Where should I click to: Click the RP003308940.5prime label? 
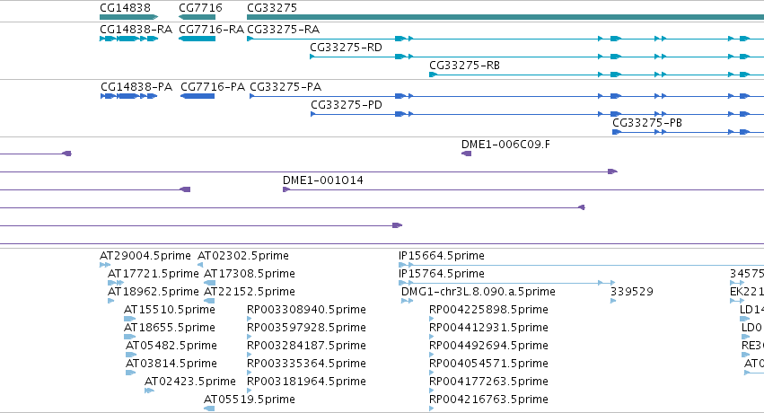306,310
